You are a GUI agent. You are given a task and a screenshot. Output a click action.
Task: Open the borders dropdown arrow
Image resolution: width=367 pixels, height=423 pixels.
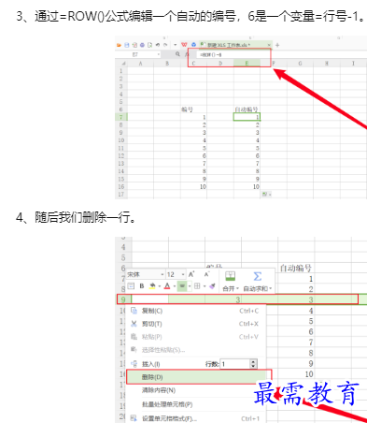tap(205, 286)
